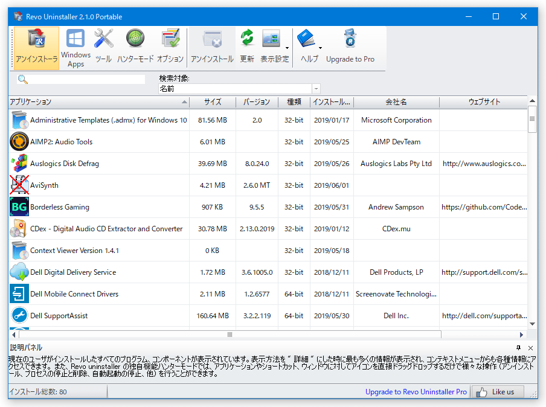The width and height of the screenshot is (546, 407).
Task: Click the http://www.auslogics.co... website cell
Action: (484, 164)
